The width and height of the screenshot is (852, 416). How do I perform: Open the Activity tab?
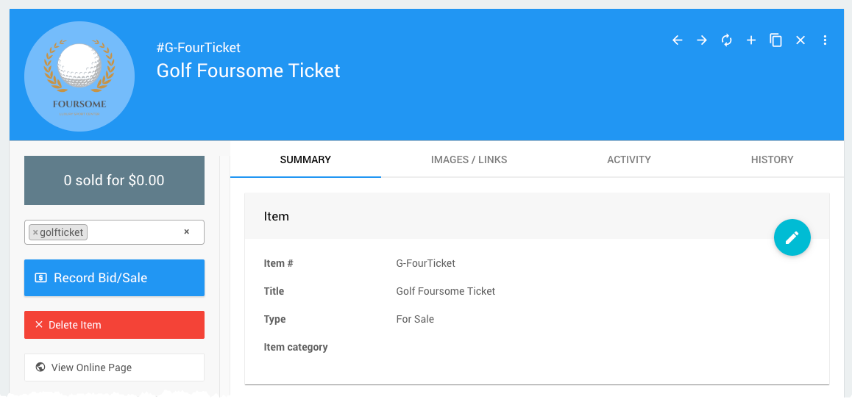point(628,159)
